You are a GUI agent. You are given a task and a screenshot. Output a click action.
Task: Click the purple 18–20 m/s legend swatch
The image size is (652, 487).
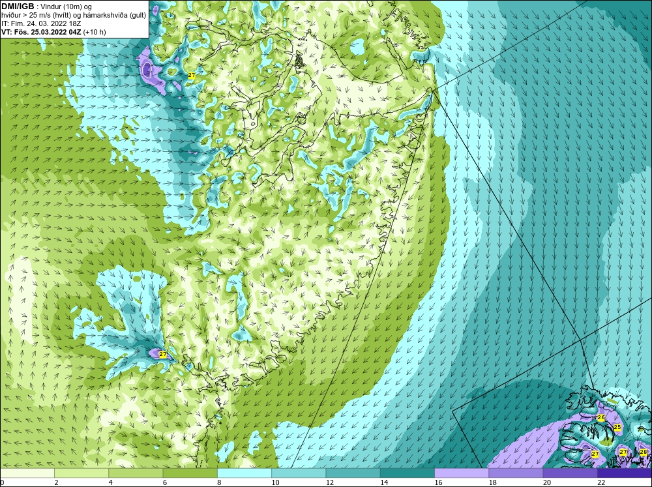pyautogui.click(x=516, y=473)
